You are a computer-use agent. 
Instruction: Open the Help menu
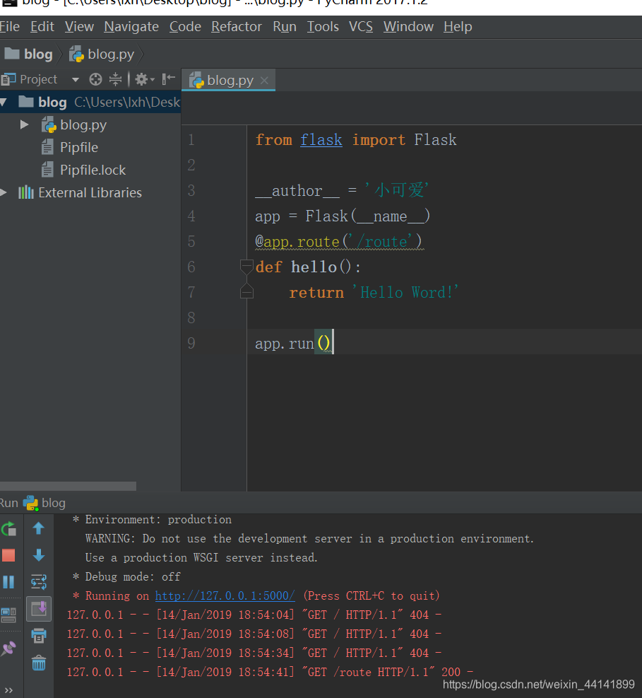[x=458, y=27]
